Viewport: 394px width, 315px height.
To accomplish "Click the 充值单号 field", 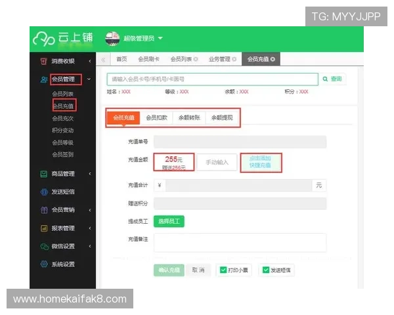I will coord(240,142).
